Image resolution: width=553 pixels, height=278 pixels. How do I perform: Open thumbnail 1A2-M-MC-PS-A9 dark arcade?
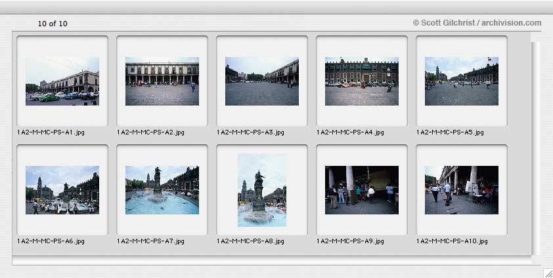361,190
